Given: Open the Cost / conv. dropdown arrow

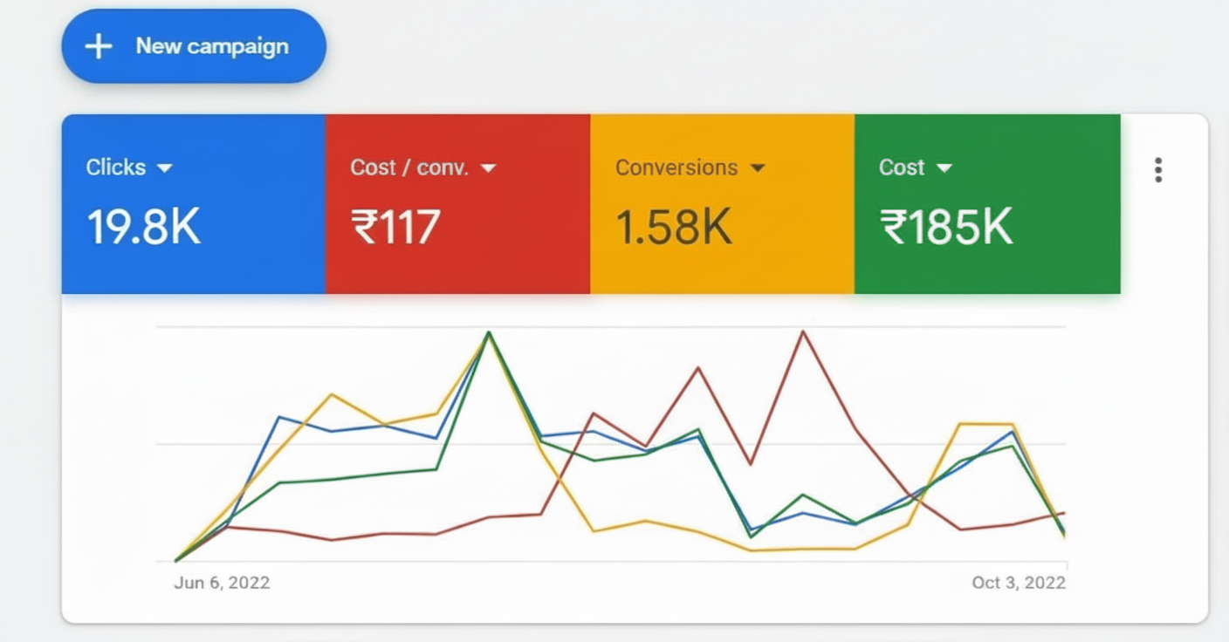Looking at the screenshot, I should (489, 168).
